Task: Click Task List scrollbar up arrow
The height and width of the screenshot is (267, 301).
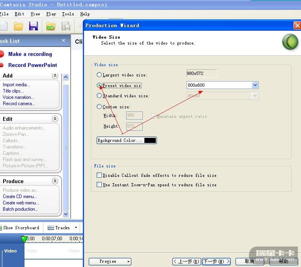Action: (65, 77)
